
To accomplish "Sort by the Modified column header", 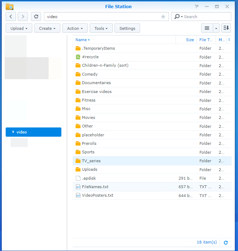I will 222,40.
